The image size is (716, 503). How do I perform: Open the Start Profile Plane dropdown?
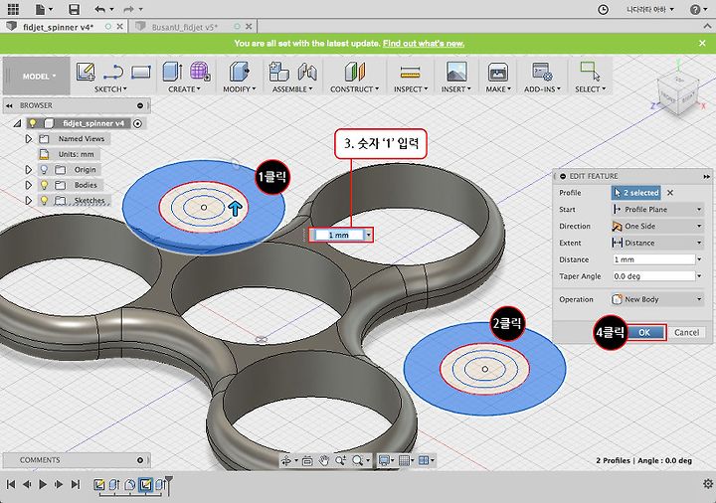[x=657, y=209]
